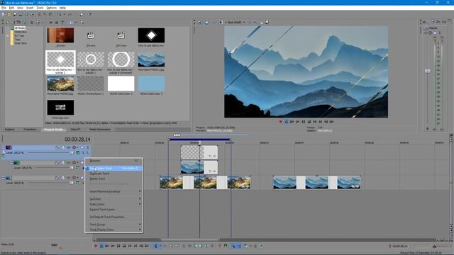Switch to the Explorer tab
454x255 pixels.
tap(9, 129)
